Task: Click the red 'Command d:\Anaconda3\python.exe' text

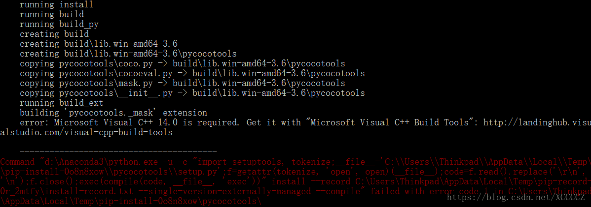Action: tap(79, 162)
